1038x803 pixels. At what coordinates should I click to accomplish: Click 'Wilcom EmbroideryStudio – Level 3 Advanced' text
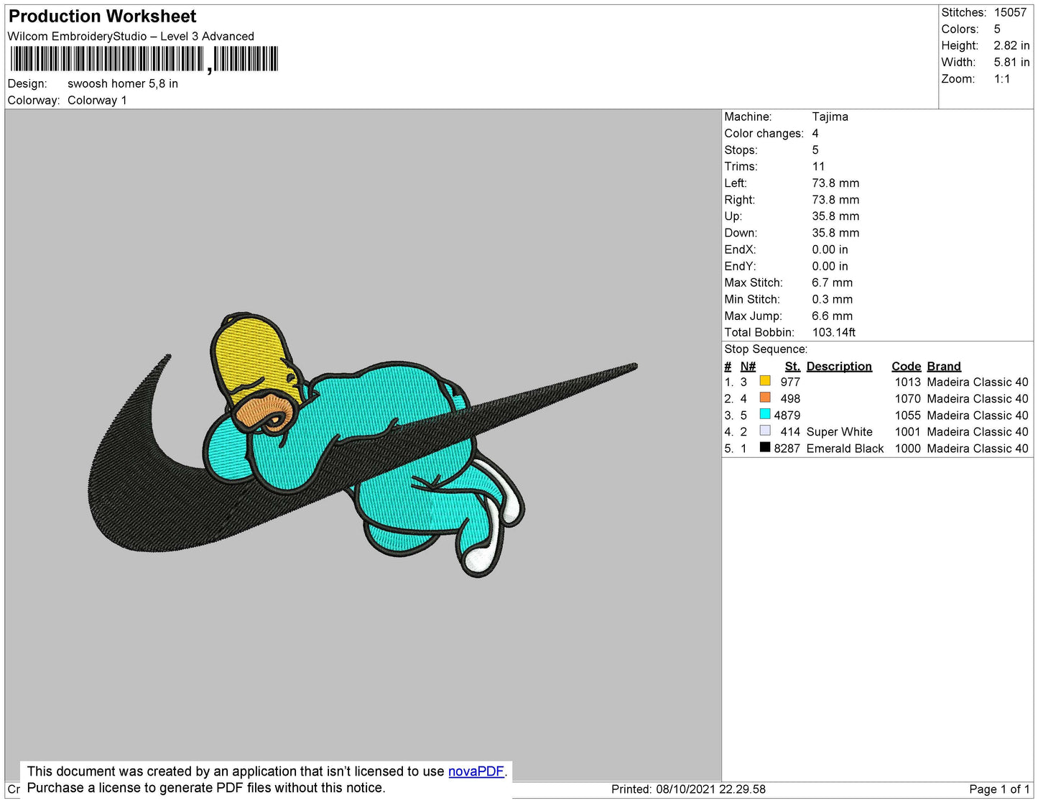point(131,37)
